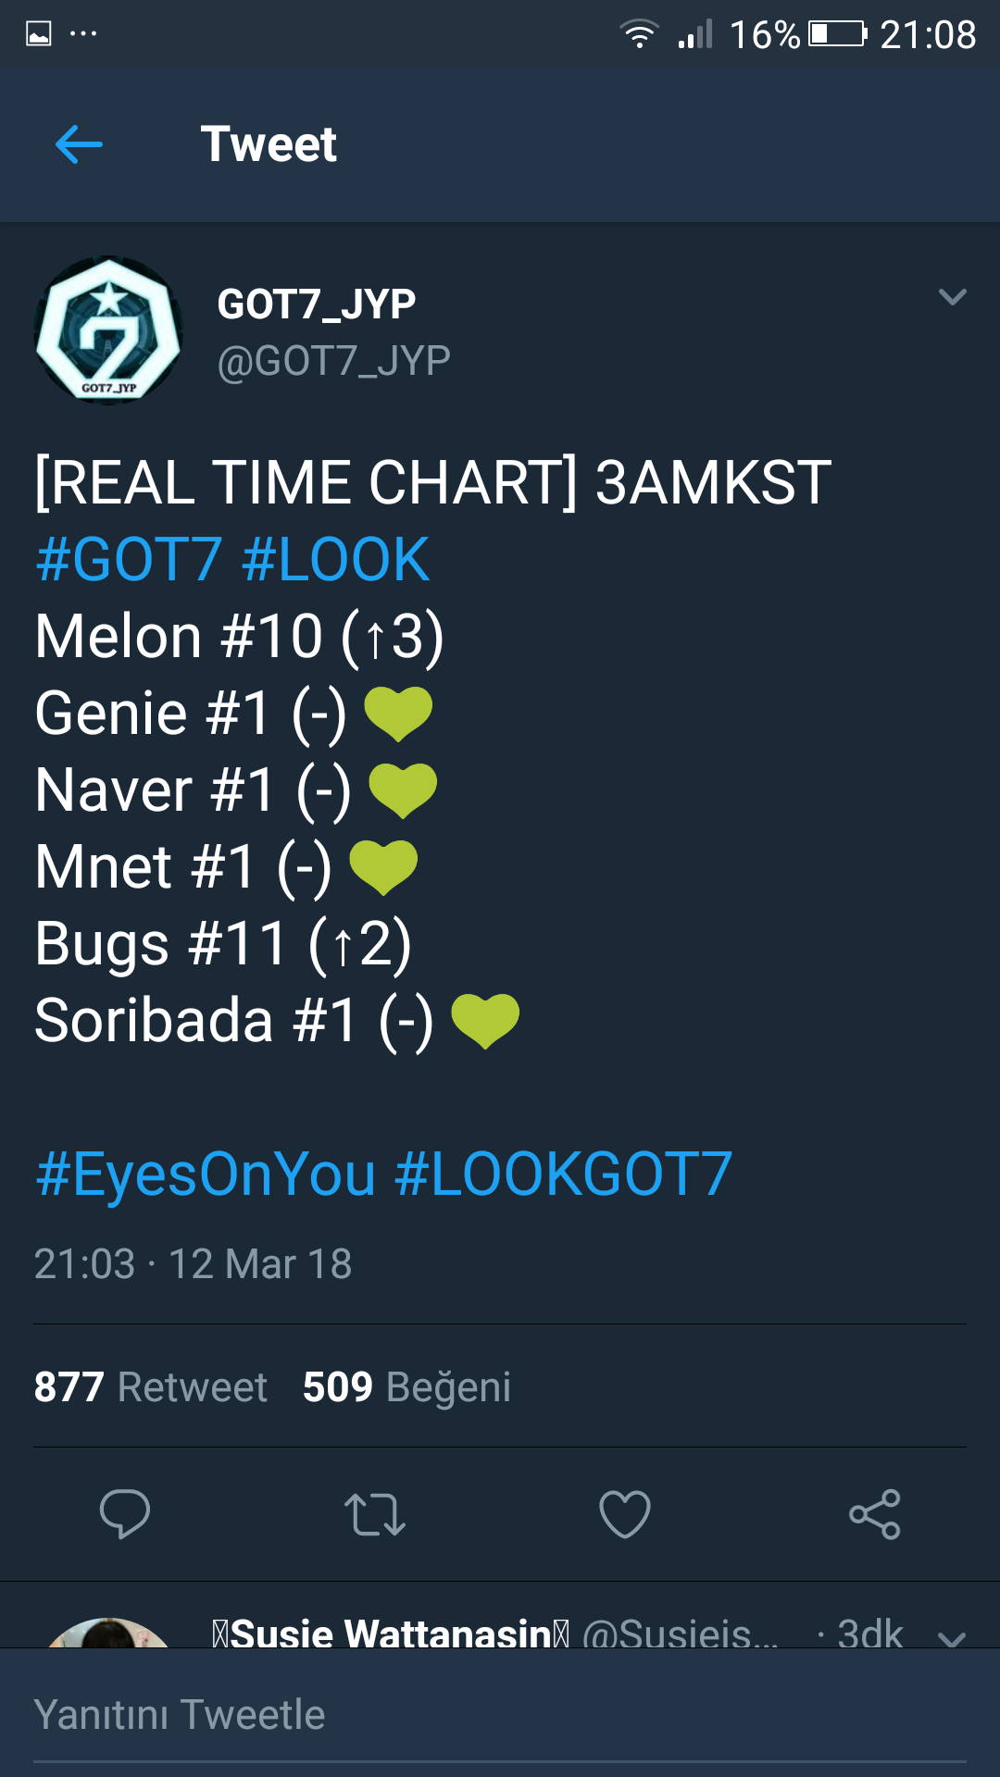Tap the WiFi status icon
This screenshot has width=1000, height=1777.
click(x=639, y=35)
